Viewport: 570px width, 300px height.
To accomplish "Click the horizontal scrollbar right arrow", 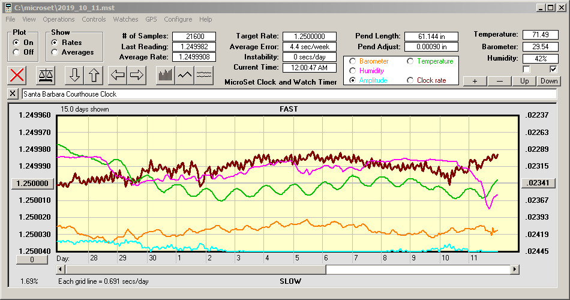I will click(515, 269).
